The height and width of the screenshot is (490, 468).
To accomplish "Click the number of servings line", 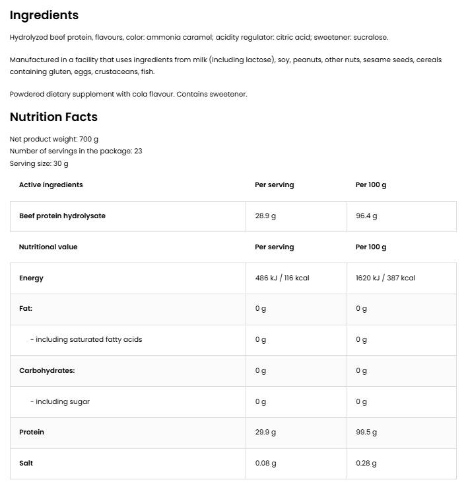I will pos(76,151).
